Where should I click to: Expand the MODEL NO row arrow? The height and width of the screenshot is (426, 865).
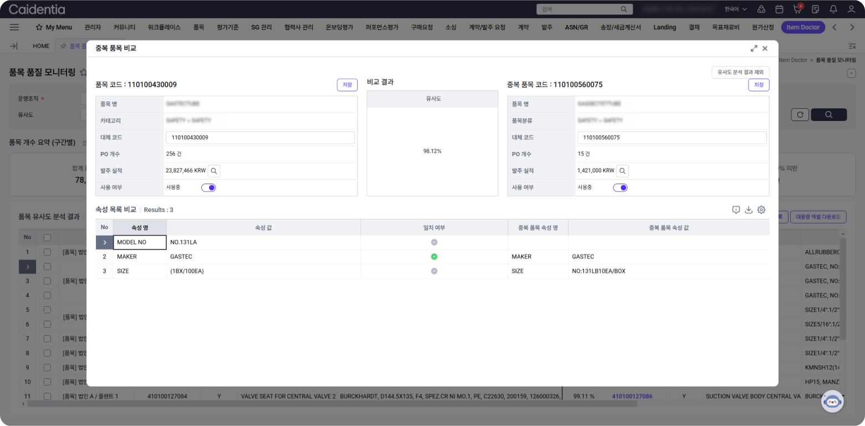click(x=104, y=242)
